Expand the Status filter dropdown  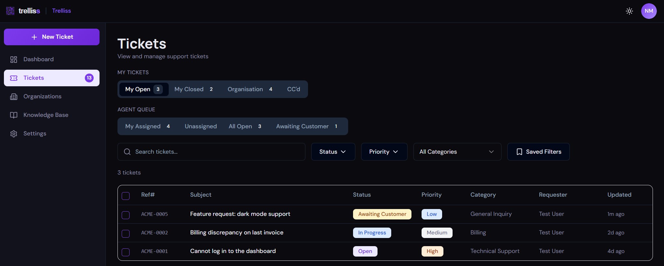333,152
